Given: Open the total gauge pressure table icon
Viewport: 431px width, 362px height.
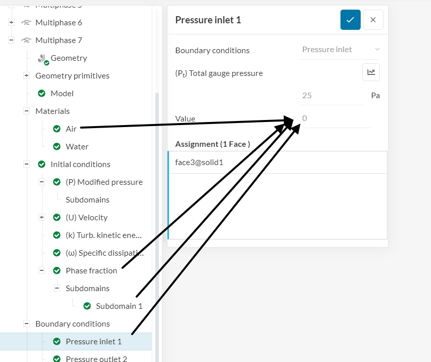Looking at the screenshot, I should point(371,72).
